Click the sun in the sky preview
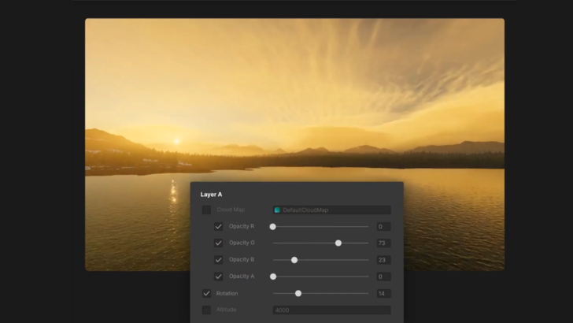Screen dimensions: 573x323 point(176,141)
